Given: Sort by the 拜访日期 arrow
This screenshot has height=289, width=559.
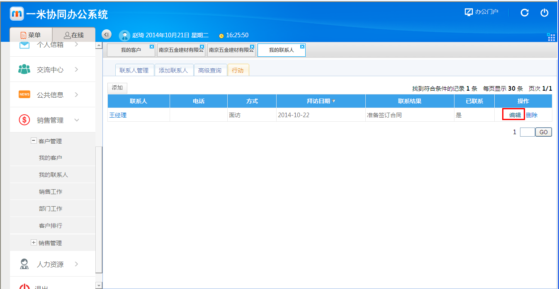Looking at the screenshot, I should [334, 101].
